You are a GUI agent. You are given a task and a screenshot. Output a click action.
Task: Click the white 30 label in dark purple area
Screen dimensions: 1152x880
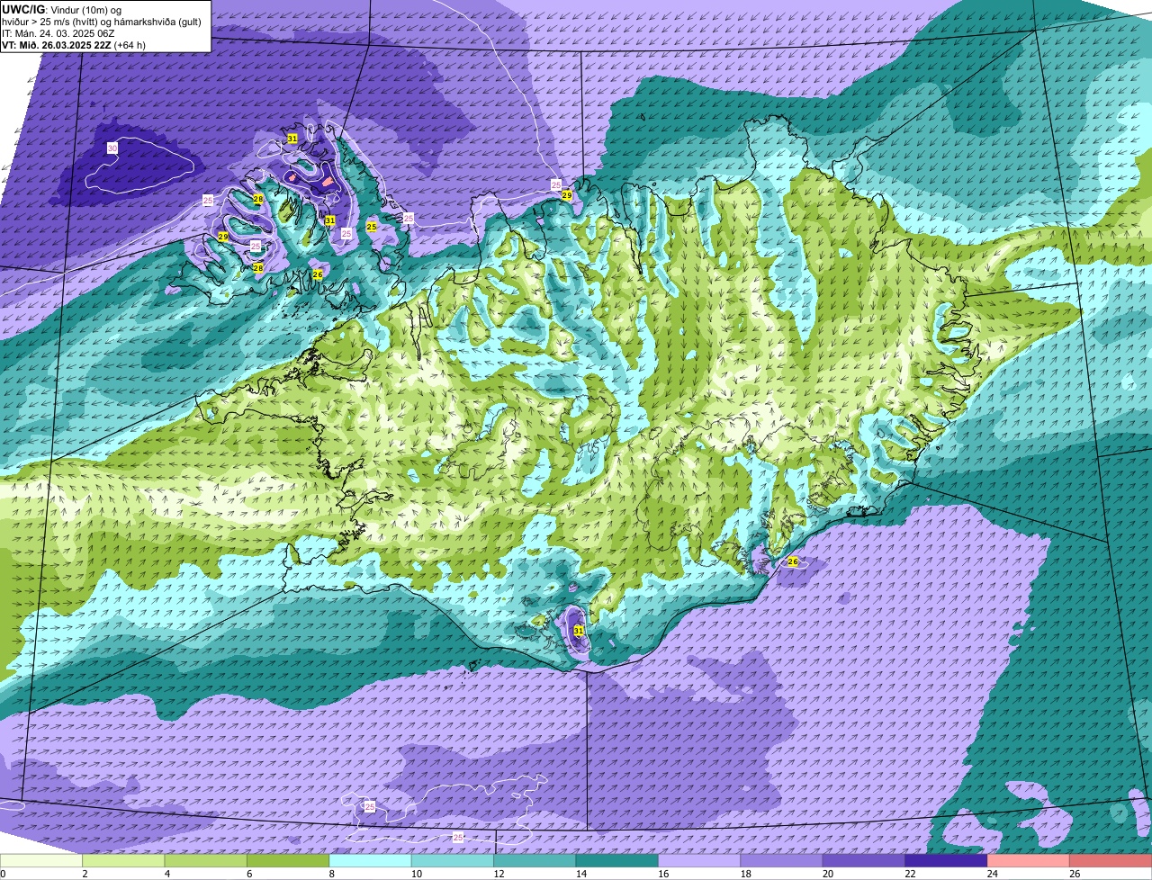(x=112, y=148)
